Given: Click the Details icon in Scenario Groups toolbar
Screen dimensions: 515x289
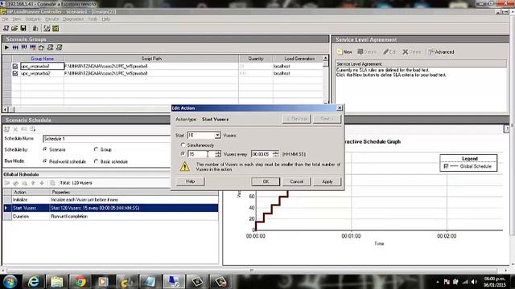Looking at the screenshot, I should (x=50, y=48).
